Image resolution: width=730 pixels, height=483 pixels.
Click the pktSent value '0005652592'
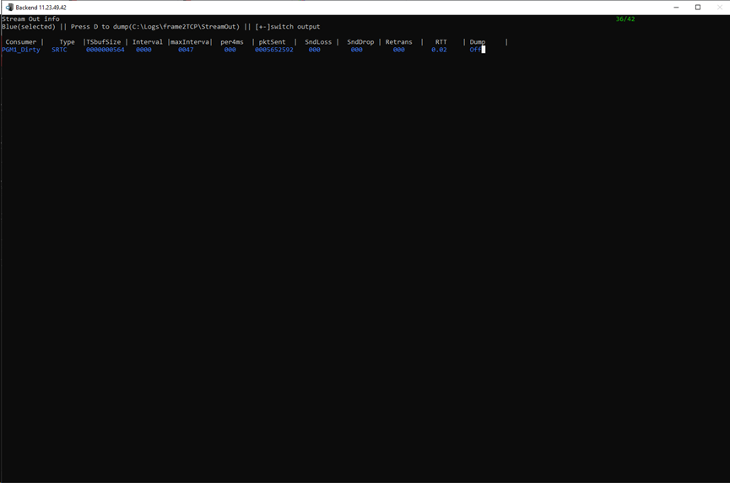[x=274, y=50]
